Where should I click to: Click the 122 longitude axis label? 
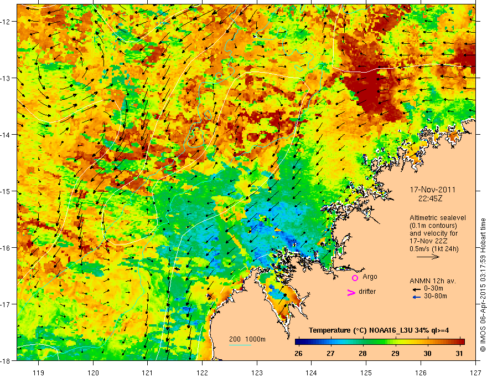click(202, 373)
